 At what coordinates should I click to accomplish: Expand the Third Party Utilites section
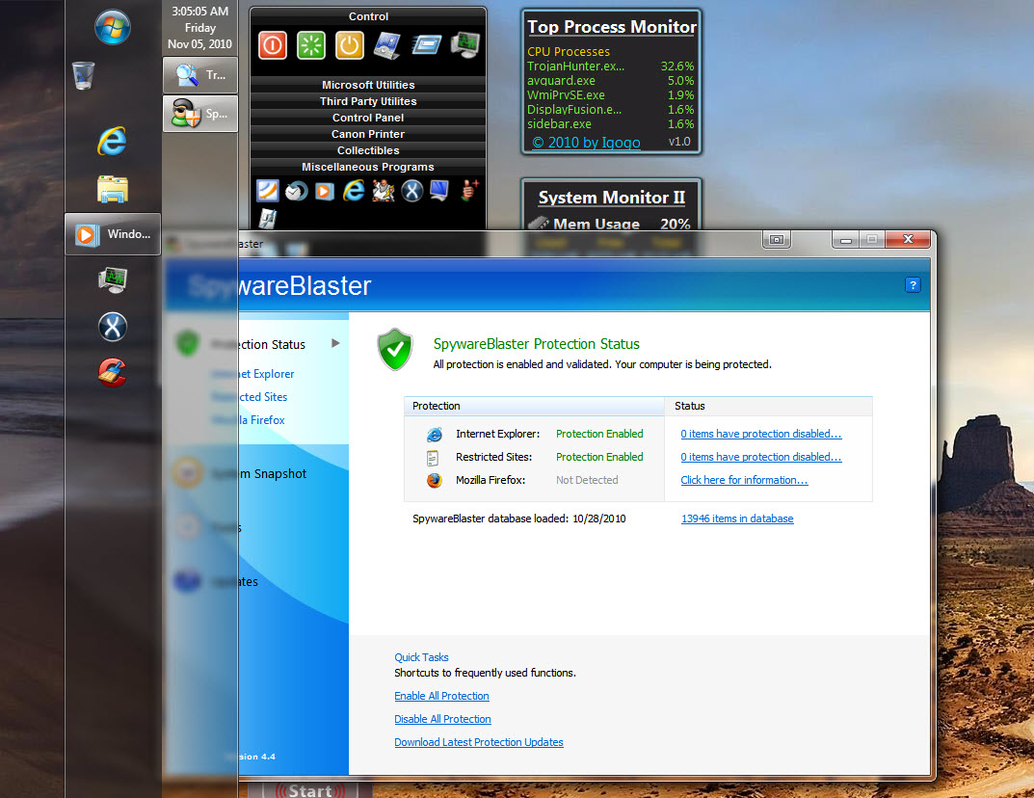click(x=368, y=101)
